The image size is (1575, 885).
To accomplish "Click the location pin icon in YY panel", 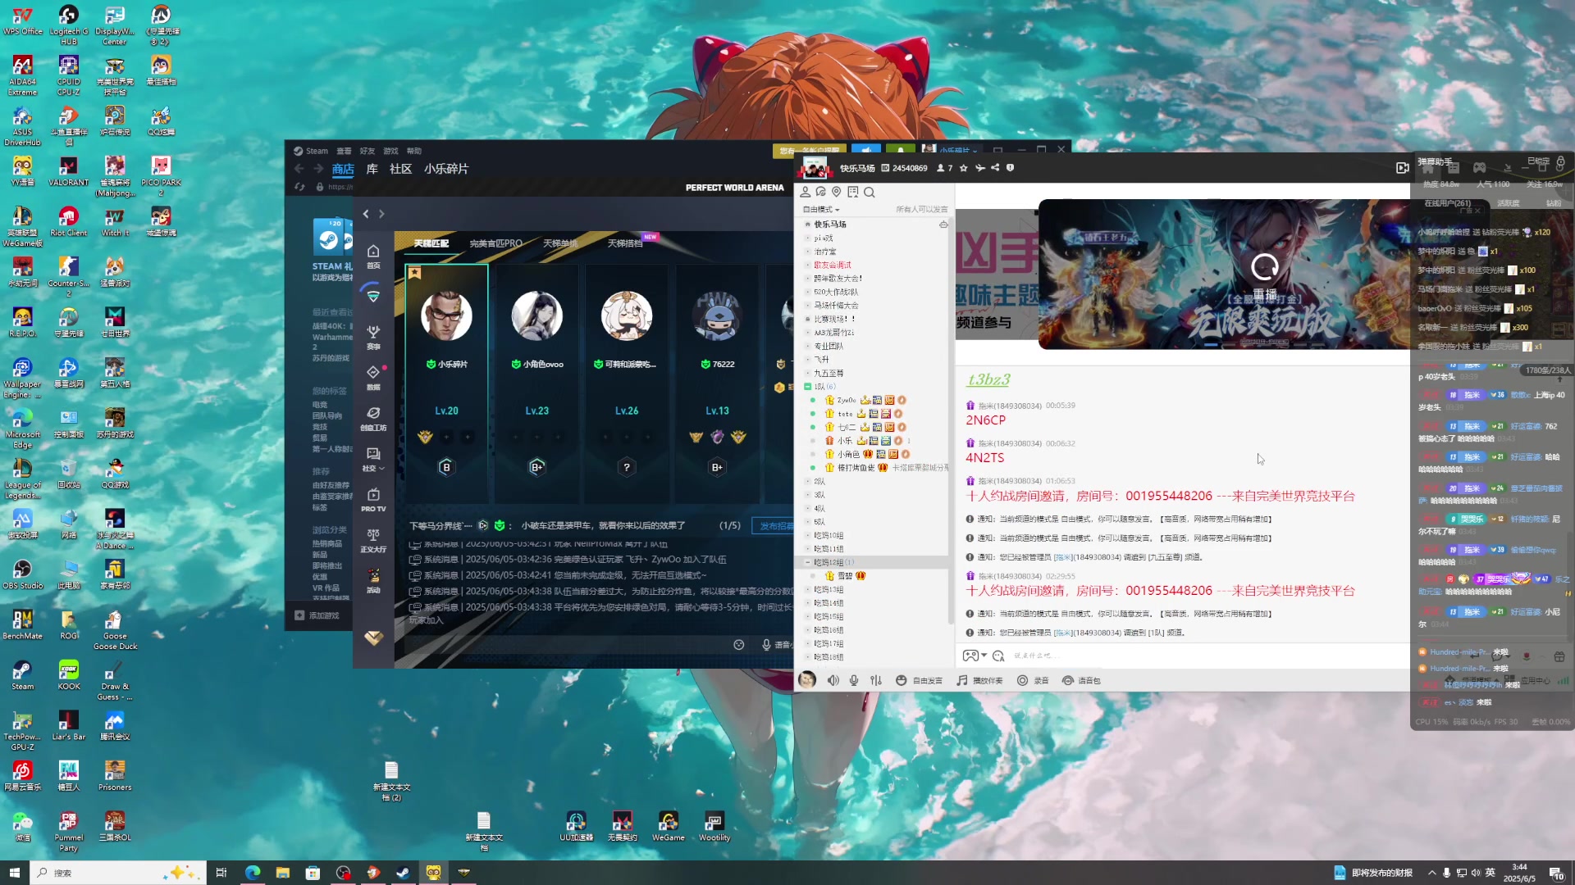I will [837, 192].
